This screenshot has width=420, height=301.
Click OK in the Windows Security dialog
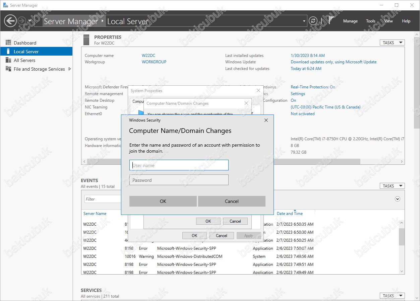click(163, 201)
